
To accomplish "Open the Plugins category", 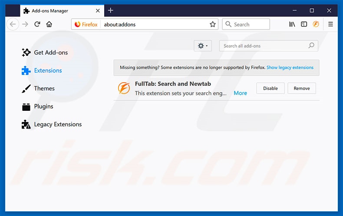I will point(37,106).
